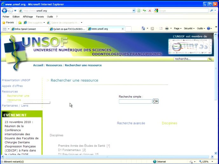Click the Internet zone globe icon
This screenshot has height=164, width=219.
click(154, 162)
